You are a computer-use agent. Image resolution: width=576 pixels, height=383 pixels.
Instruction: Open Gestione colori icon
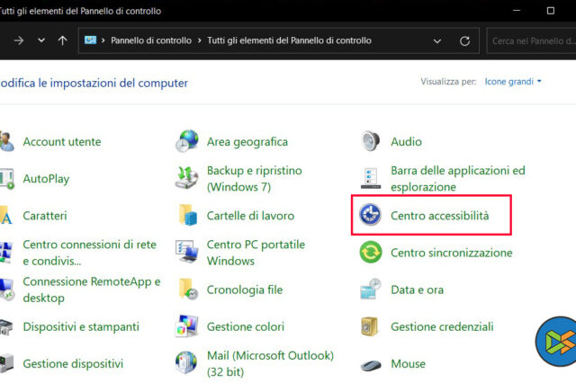pyautogui.click(x=186, y=326)
